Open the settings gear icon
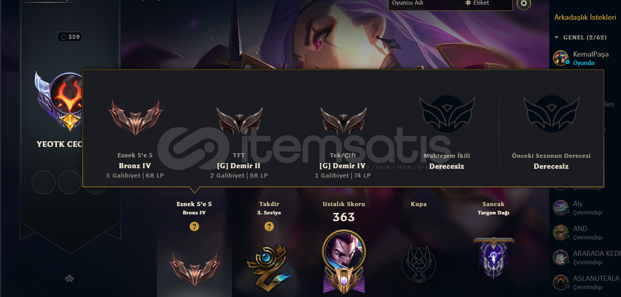The image size is (621, 297). click(524, 4)
